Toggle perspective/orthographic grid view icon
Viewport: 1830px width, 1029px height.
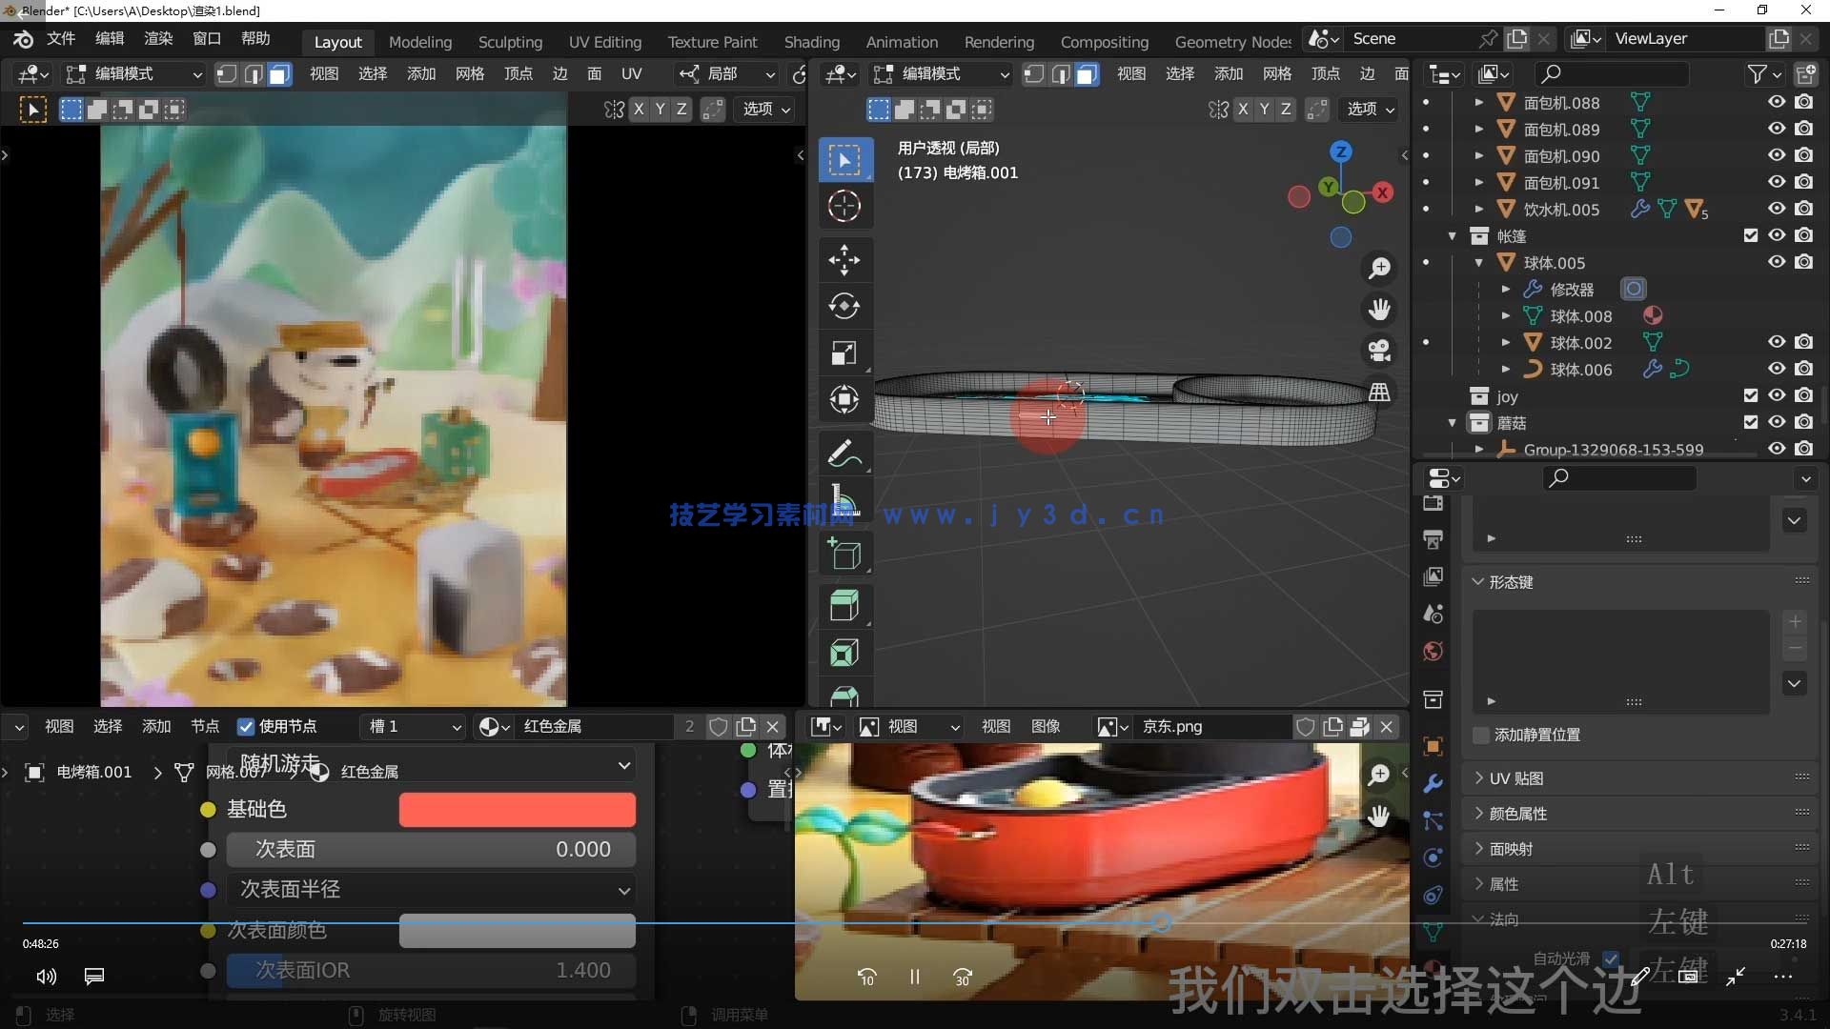pyautogui.click(x=1379, y=393)
